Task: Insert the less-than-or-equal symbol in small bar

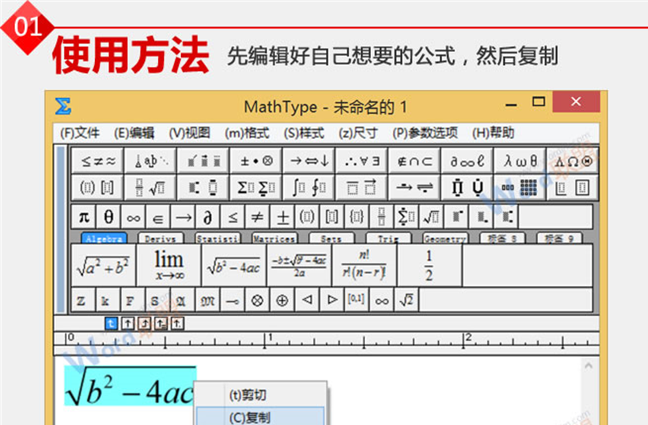Action: pos(232,217)
